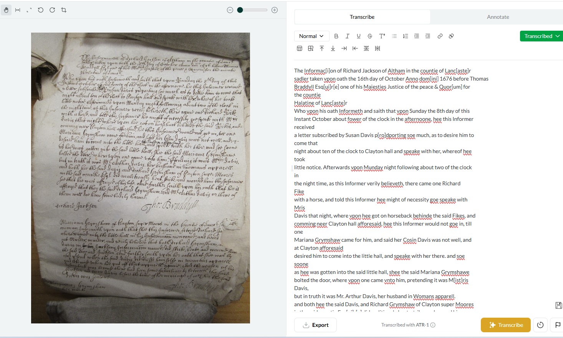563x338 pixels.
Task: Zoom in with the plus icon
Action: click(x=275, y=10)
